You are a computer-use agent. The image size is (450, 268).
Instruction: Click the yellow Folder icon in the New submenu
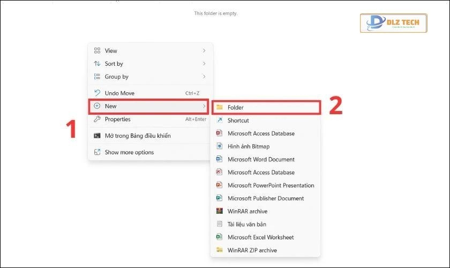(x=219, y=108)
